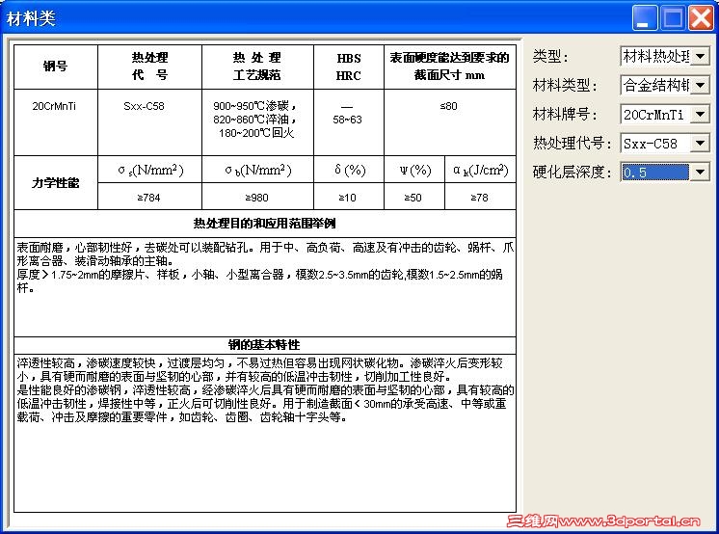
Task: Close the 材料类 window
Action: 701,18
